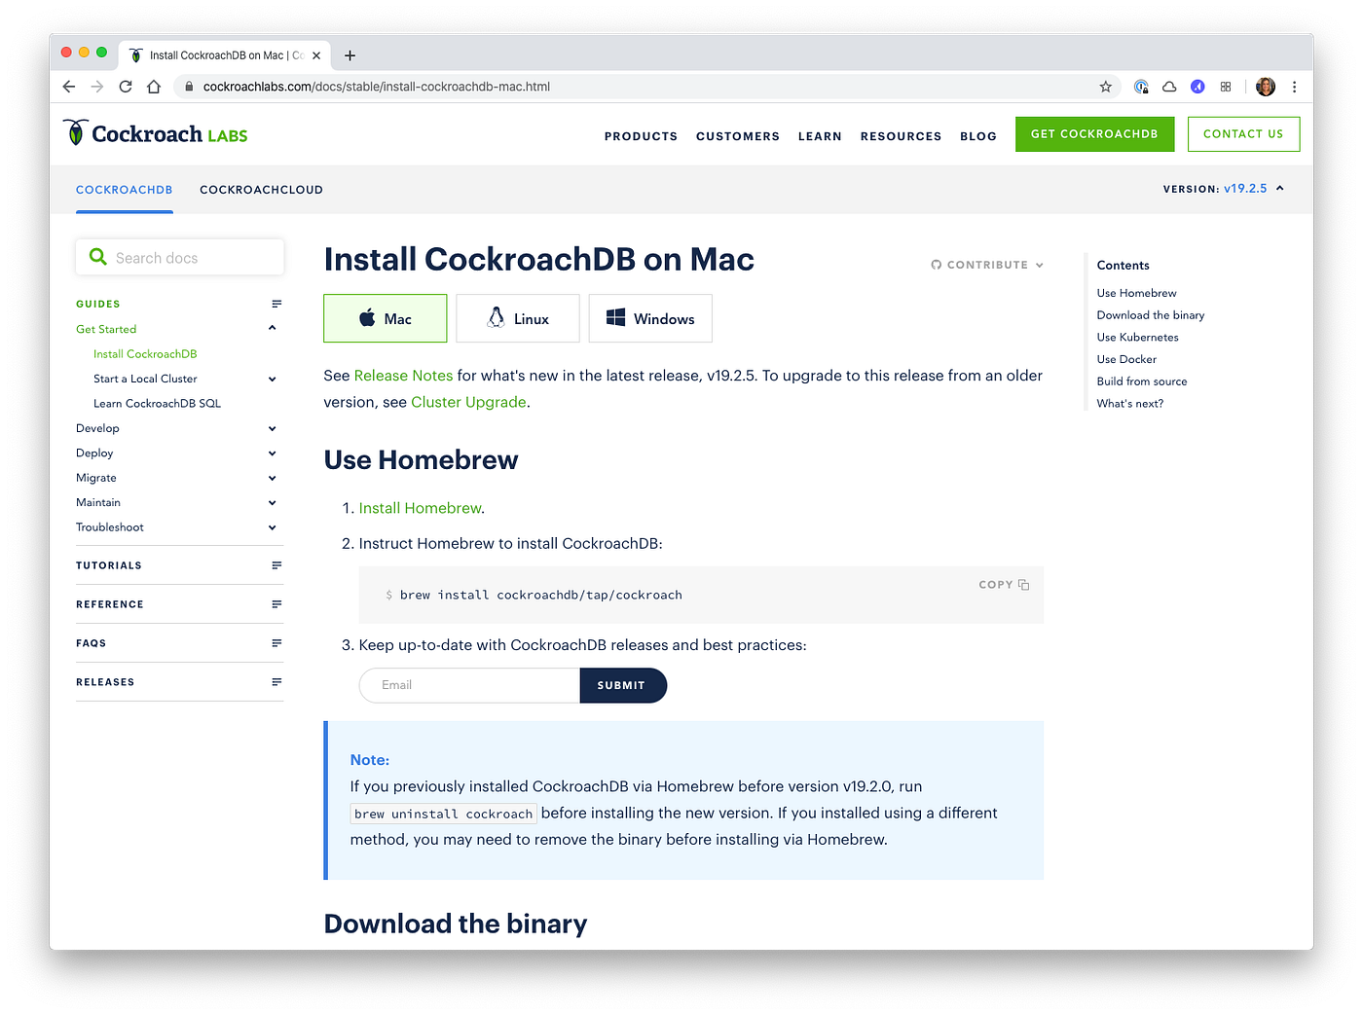
Task: Open Learn CockroachDB SQL sidebar item
Action: coord(157,404)
